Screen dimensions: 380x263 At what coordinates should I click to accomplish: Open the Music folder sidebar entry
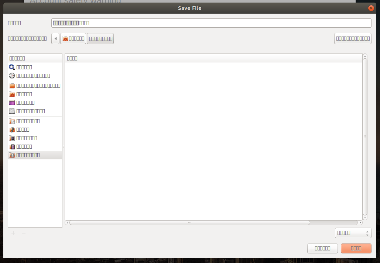(35, 129)
